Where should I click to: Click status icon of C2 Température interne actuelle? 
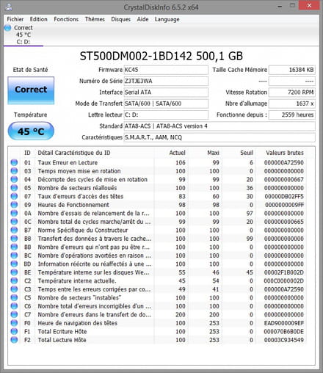pyautogui.click(x=14, y=280)
